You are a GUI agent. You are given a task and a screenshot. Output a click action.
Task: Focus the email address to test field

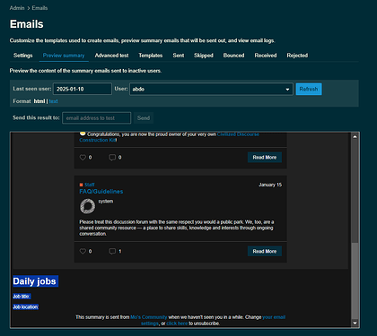click(x=97, y=118)
